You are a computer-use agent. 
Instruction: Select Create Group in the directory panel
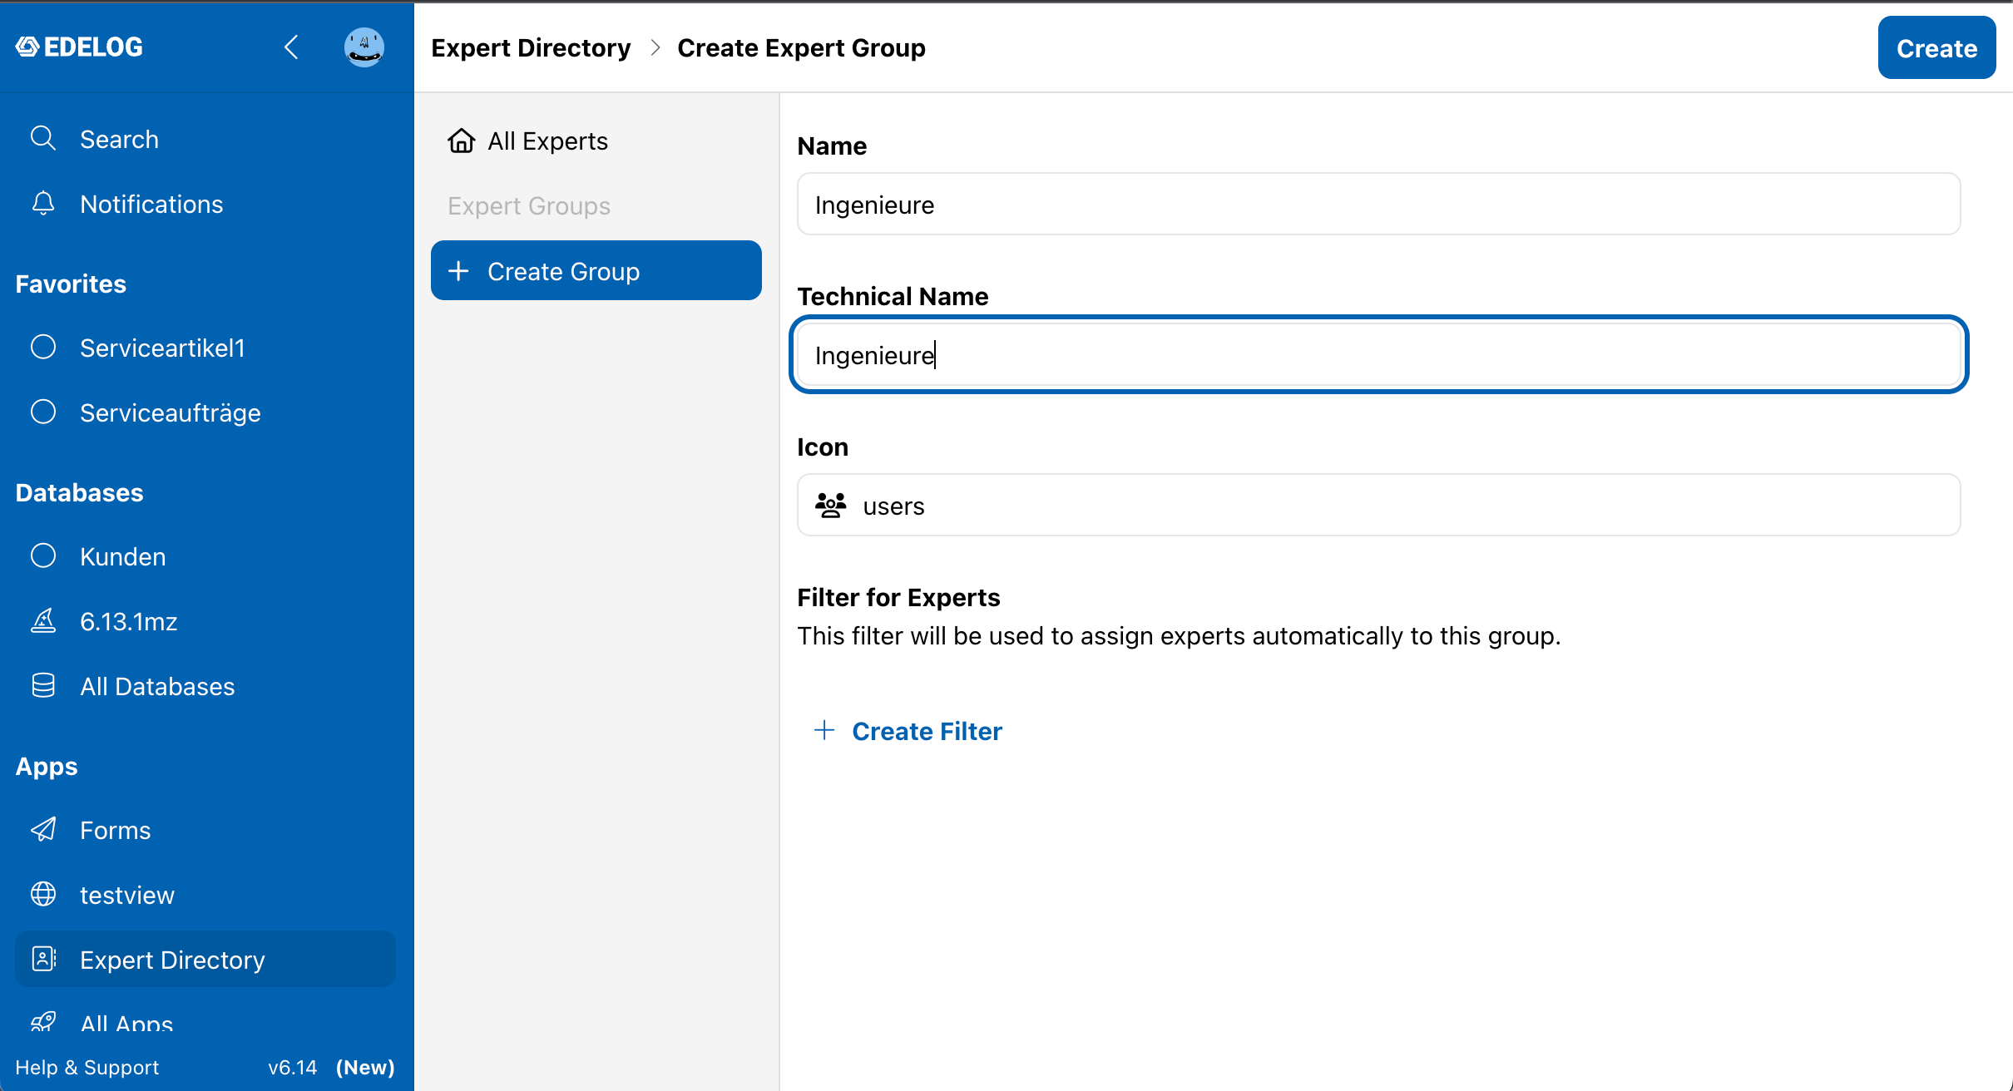pyautogui.click(x=596, y=271)
